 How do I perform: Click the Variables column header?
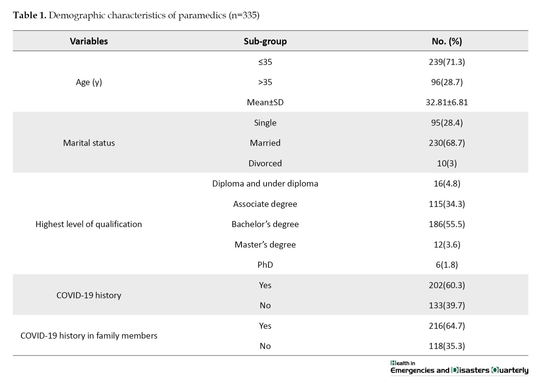click(x=89, y=41)
